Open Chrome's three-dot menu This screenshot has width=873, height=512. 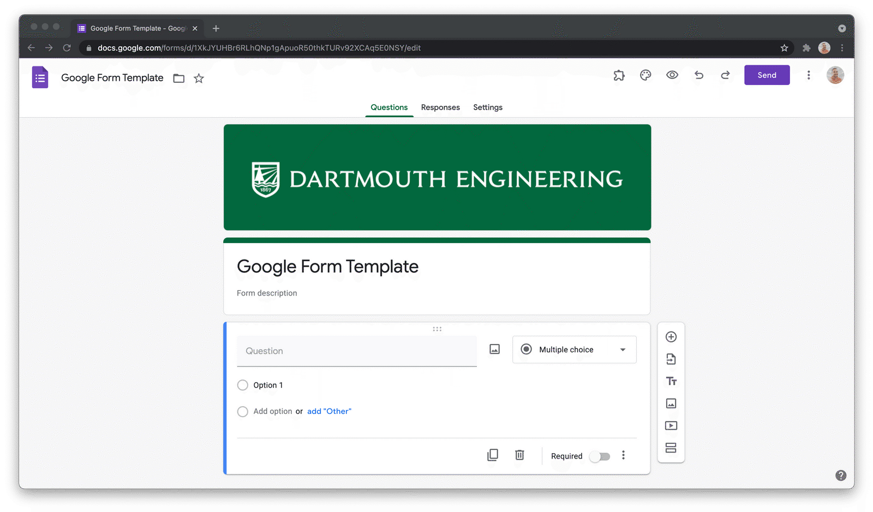[x=842, y=48]
